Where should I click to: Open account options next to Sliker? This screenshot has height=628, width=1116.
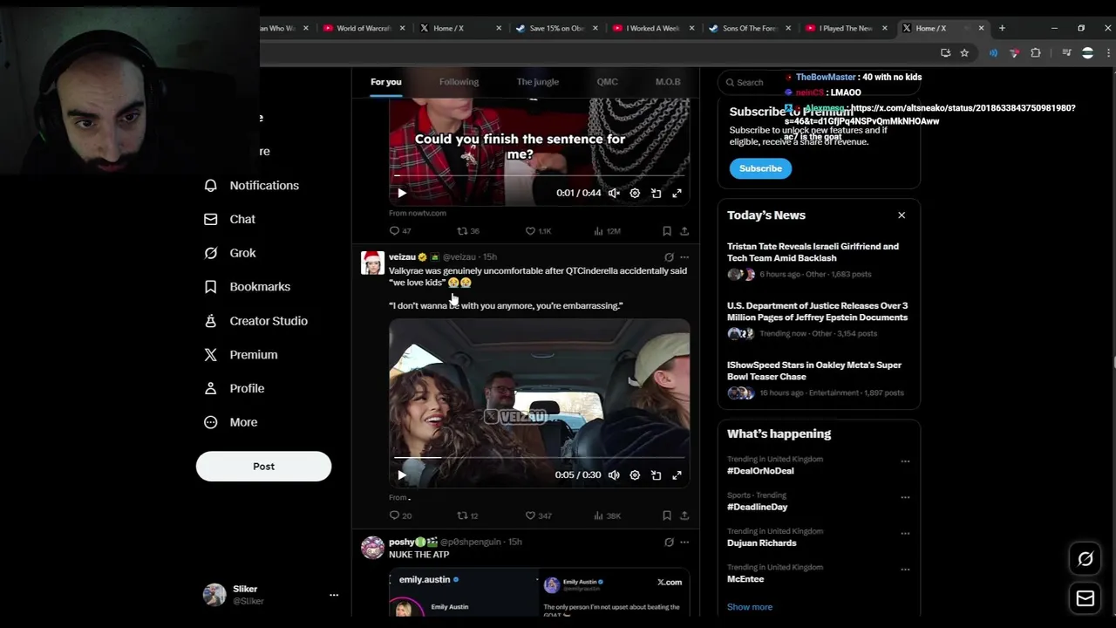pyautogui.click(x=333, y=595)
